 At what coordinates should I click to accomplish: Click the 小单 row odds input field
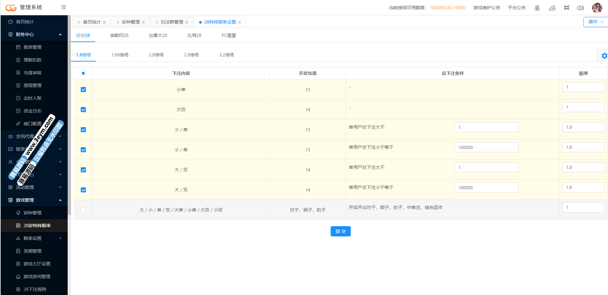583,87
